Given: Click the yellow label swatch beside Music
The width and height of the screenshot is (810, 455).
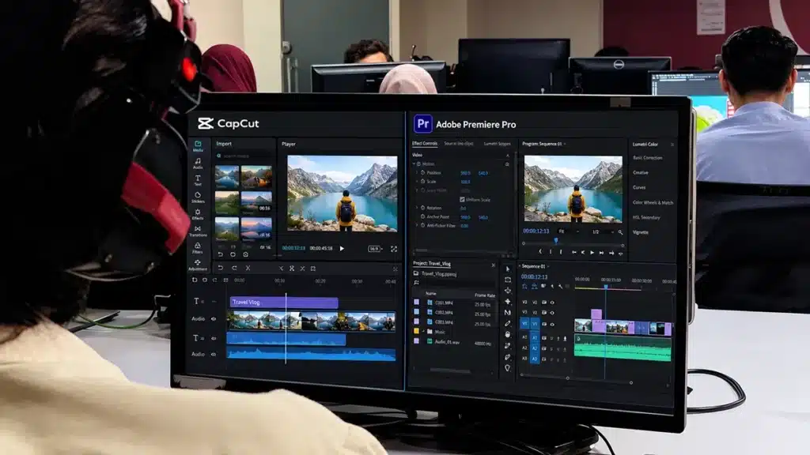Looking at the screenshot, I should click(416, 332).
